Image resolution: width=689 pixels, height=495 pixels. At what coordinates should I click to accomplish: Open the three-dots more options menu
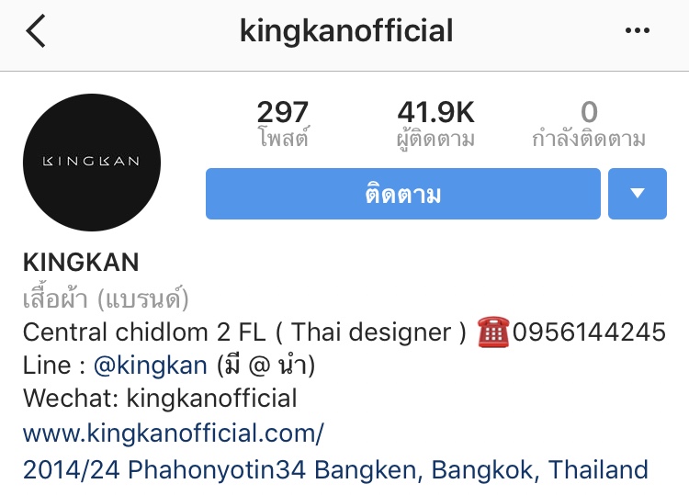point(638,30)
